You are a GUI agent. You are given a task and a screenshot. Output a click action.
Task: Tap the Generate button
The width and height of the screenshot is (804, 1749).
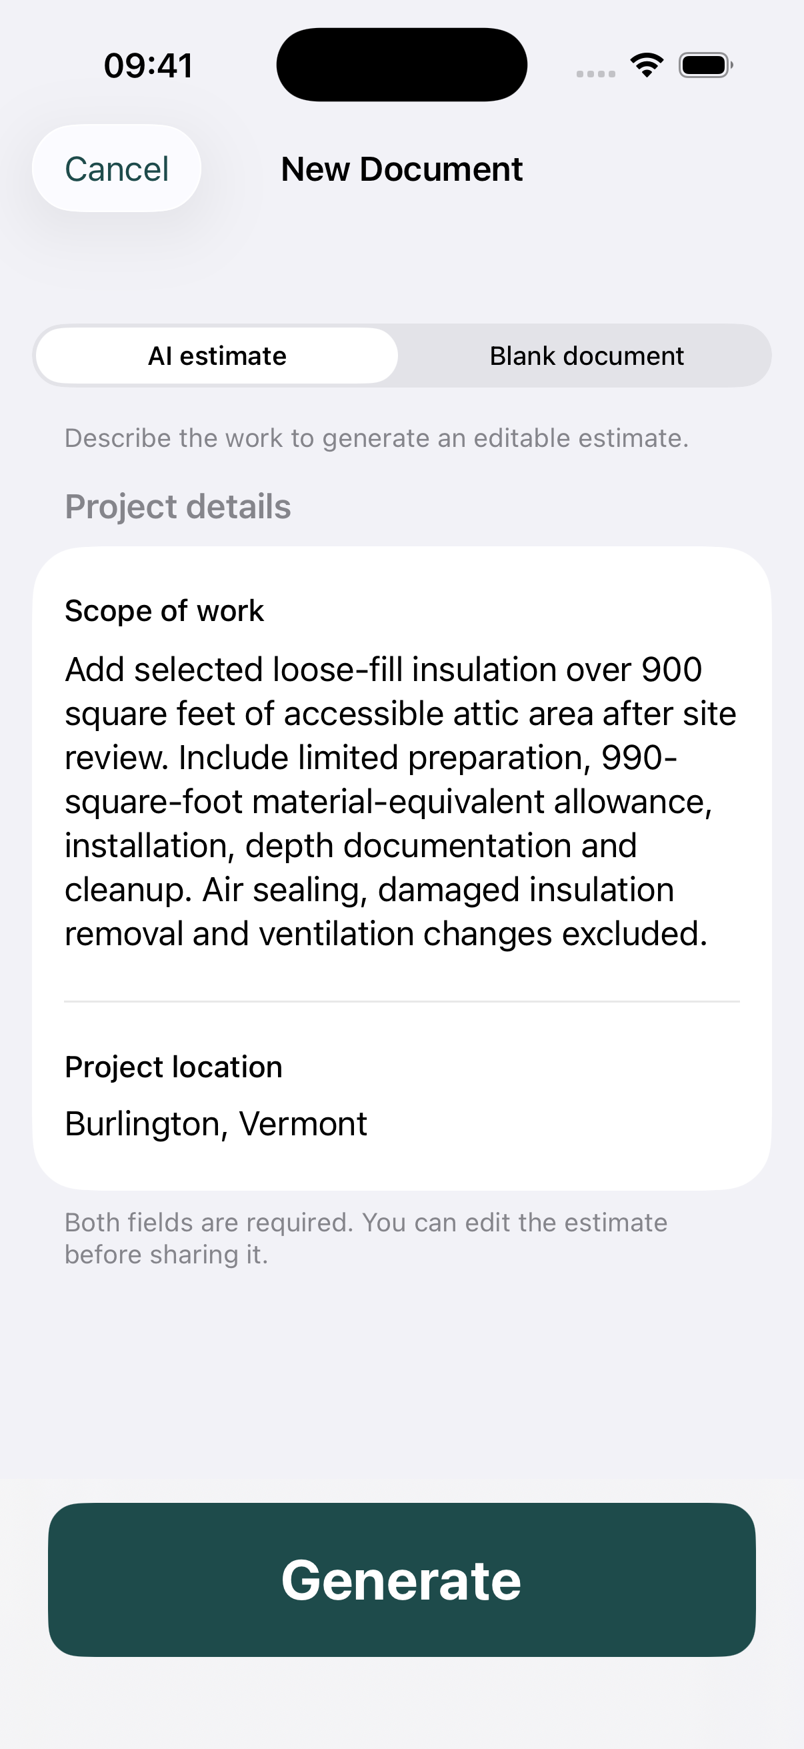point(401,1580)
